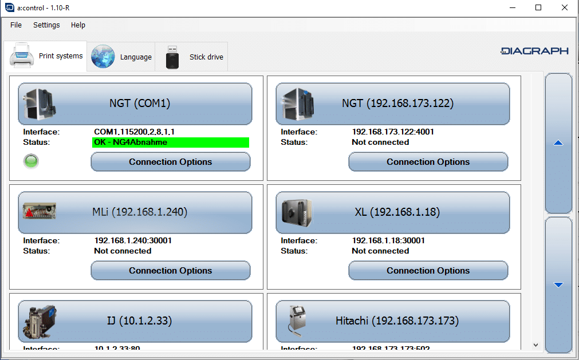Click interface text 192.168.173.122:4001
Image resolution: width=579 pixels, height=360 pixels.
coord(393,132)
